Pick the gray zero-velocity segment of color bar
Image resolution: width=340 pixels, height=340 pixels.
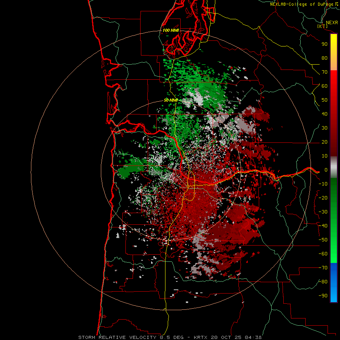tap(334, 167)
